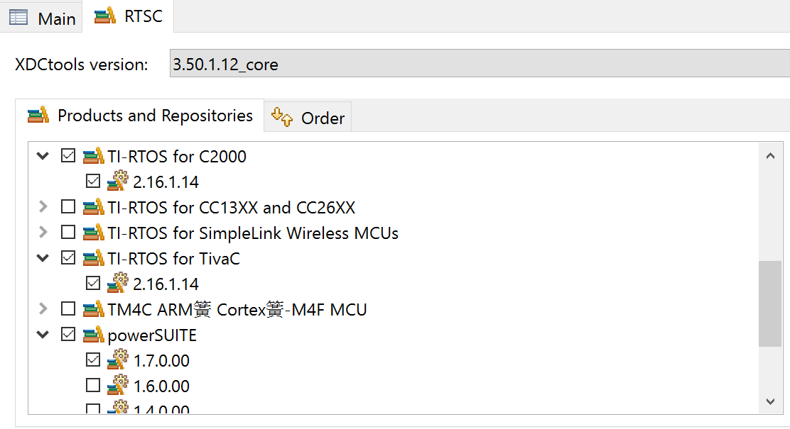Click the TI-RTOS for SimpleLink Wireless MCUs icon
The width and height of the screenshot is (790, 429).
[94, 233]
